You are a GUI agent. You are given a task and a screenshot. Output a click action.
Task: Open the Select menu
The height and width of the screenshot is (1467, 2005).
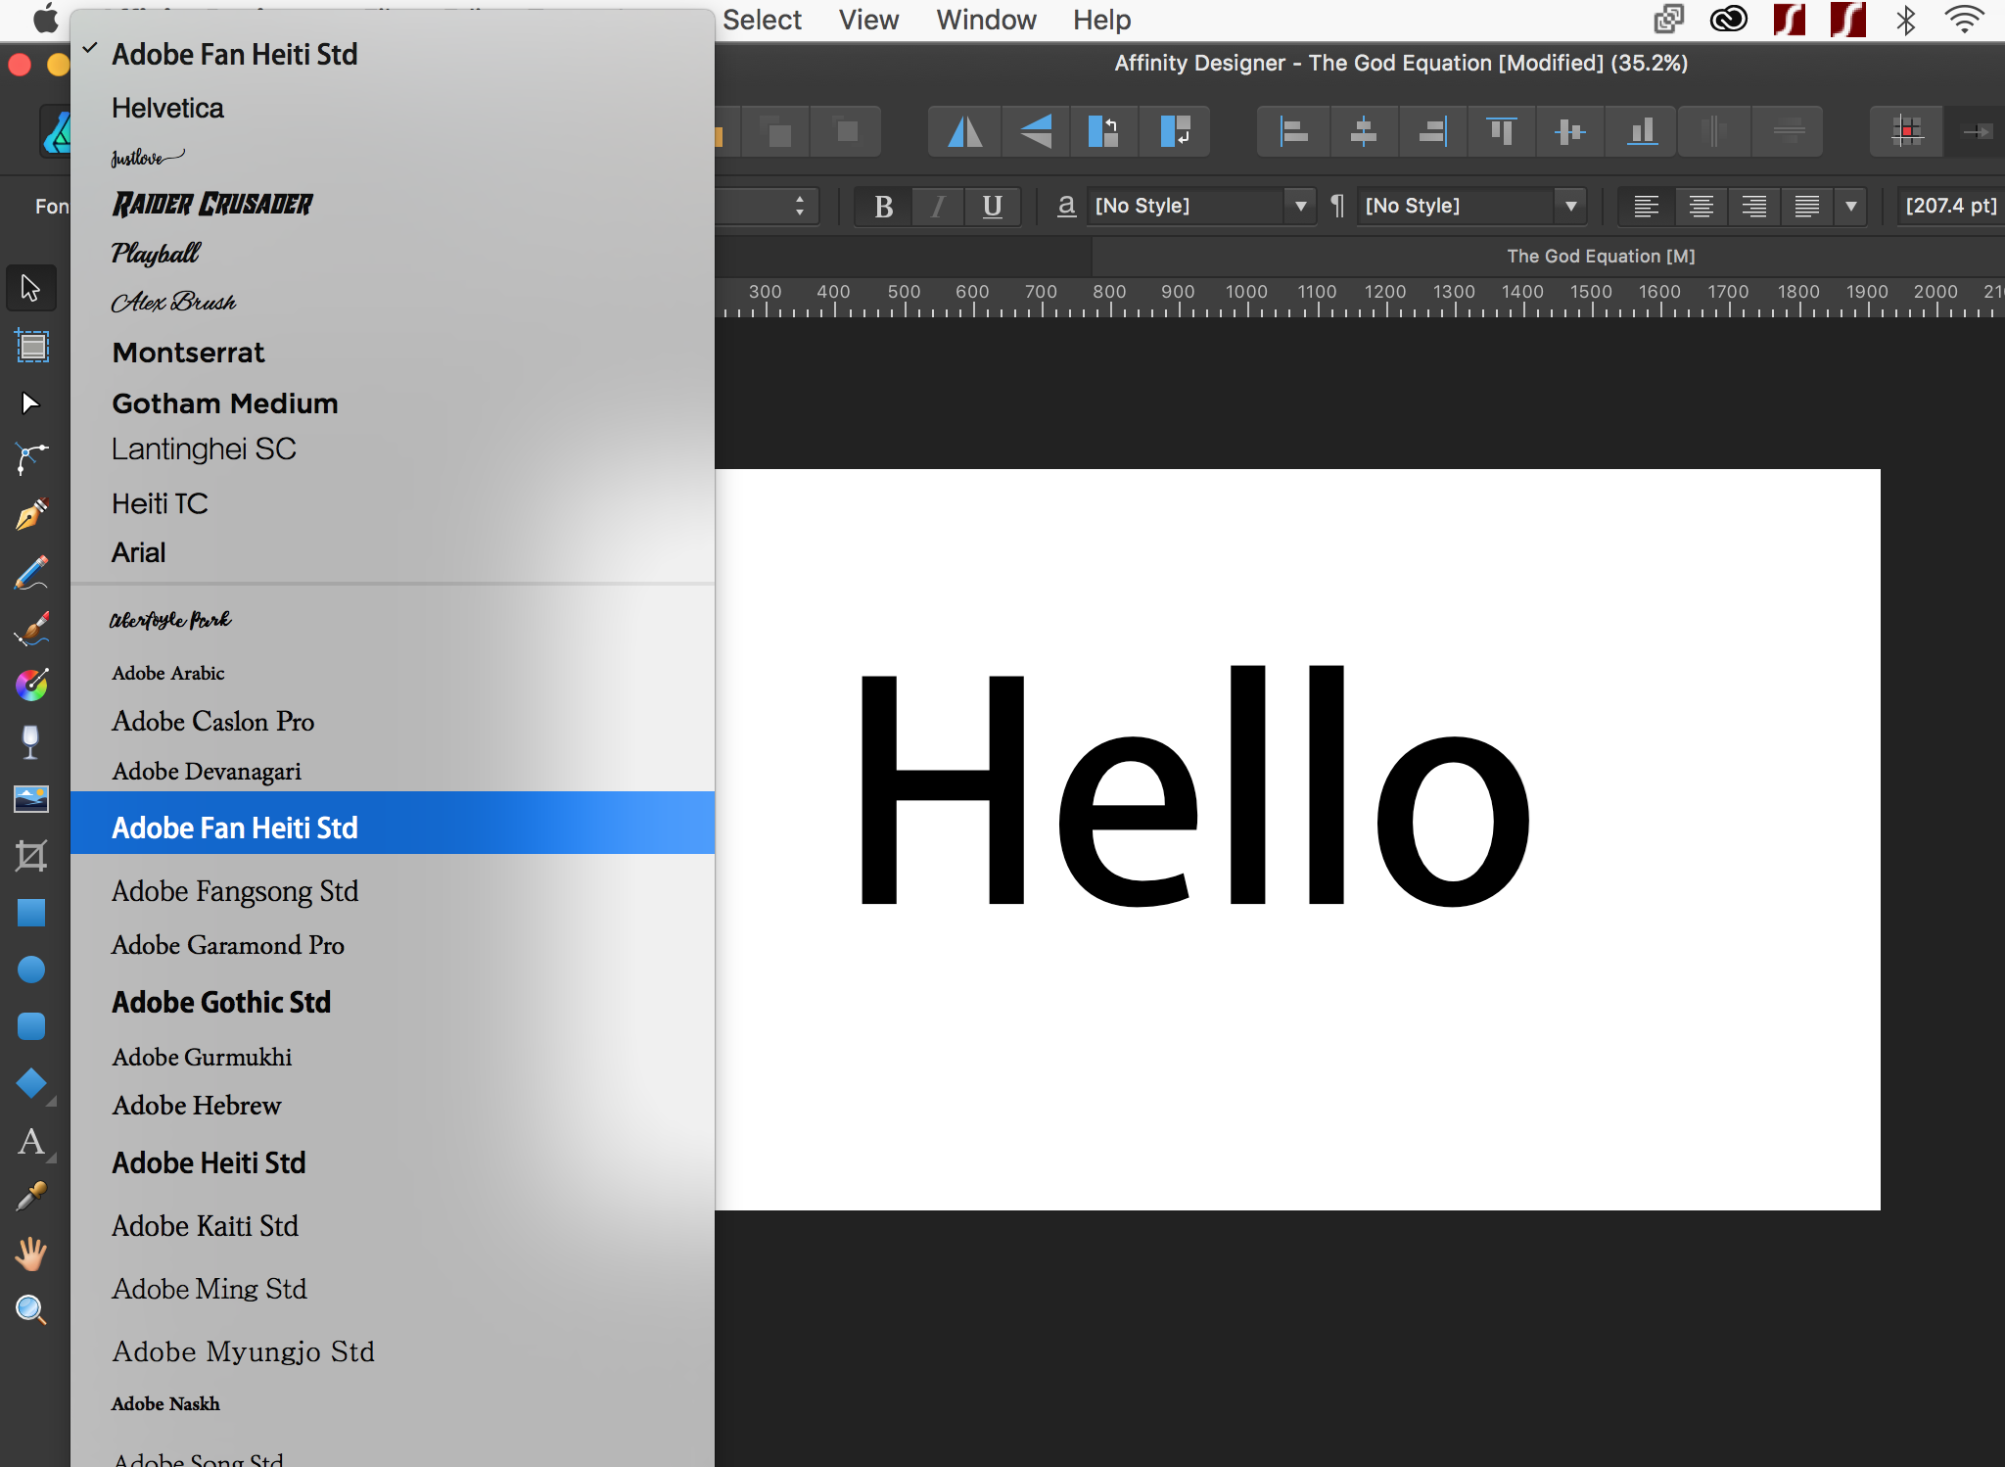click(762, 20)
